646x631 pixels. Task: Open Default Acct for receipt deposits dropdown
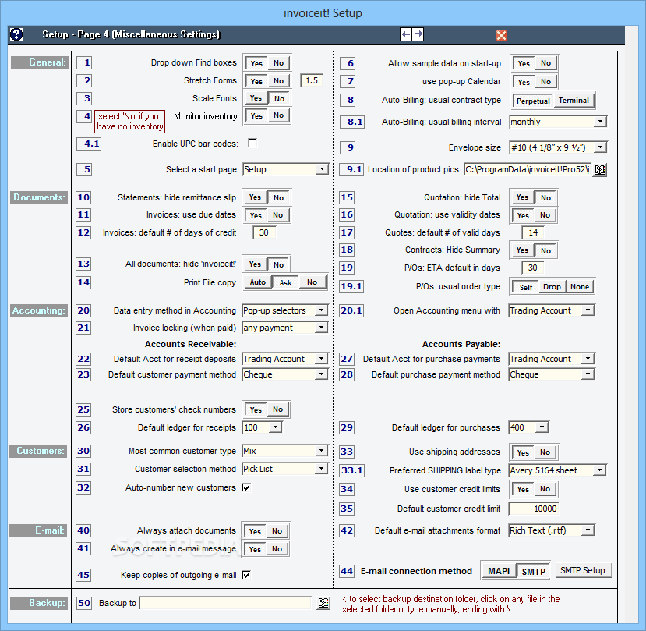pos(321,359)
